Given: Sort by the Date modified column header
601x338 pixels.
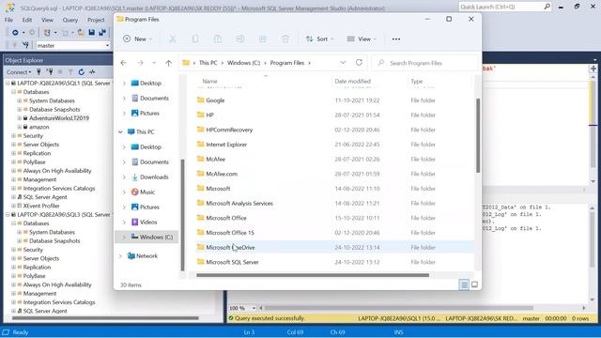Looking at the screenshot, I should (352, 82).
